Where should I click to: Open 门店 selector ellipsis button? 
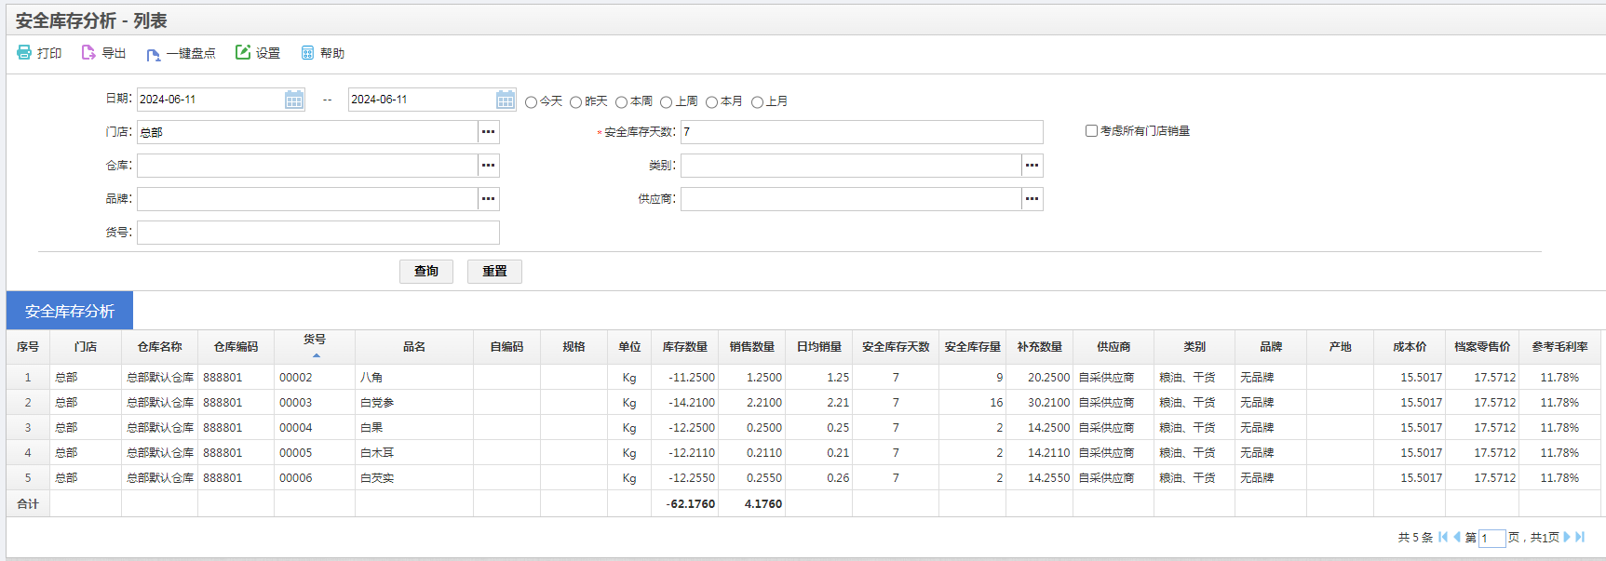(x=489, y=132)
